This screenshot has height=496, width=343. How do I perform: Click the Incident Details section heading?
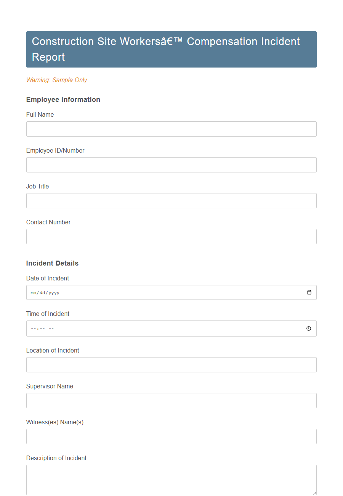52,263
